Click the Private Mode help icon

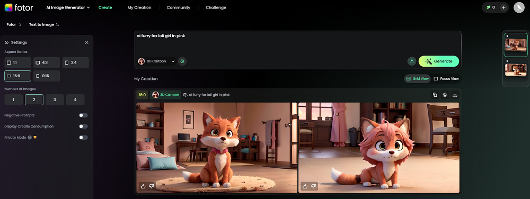[30, 138]
